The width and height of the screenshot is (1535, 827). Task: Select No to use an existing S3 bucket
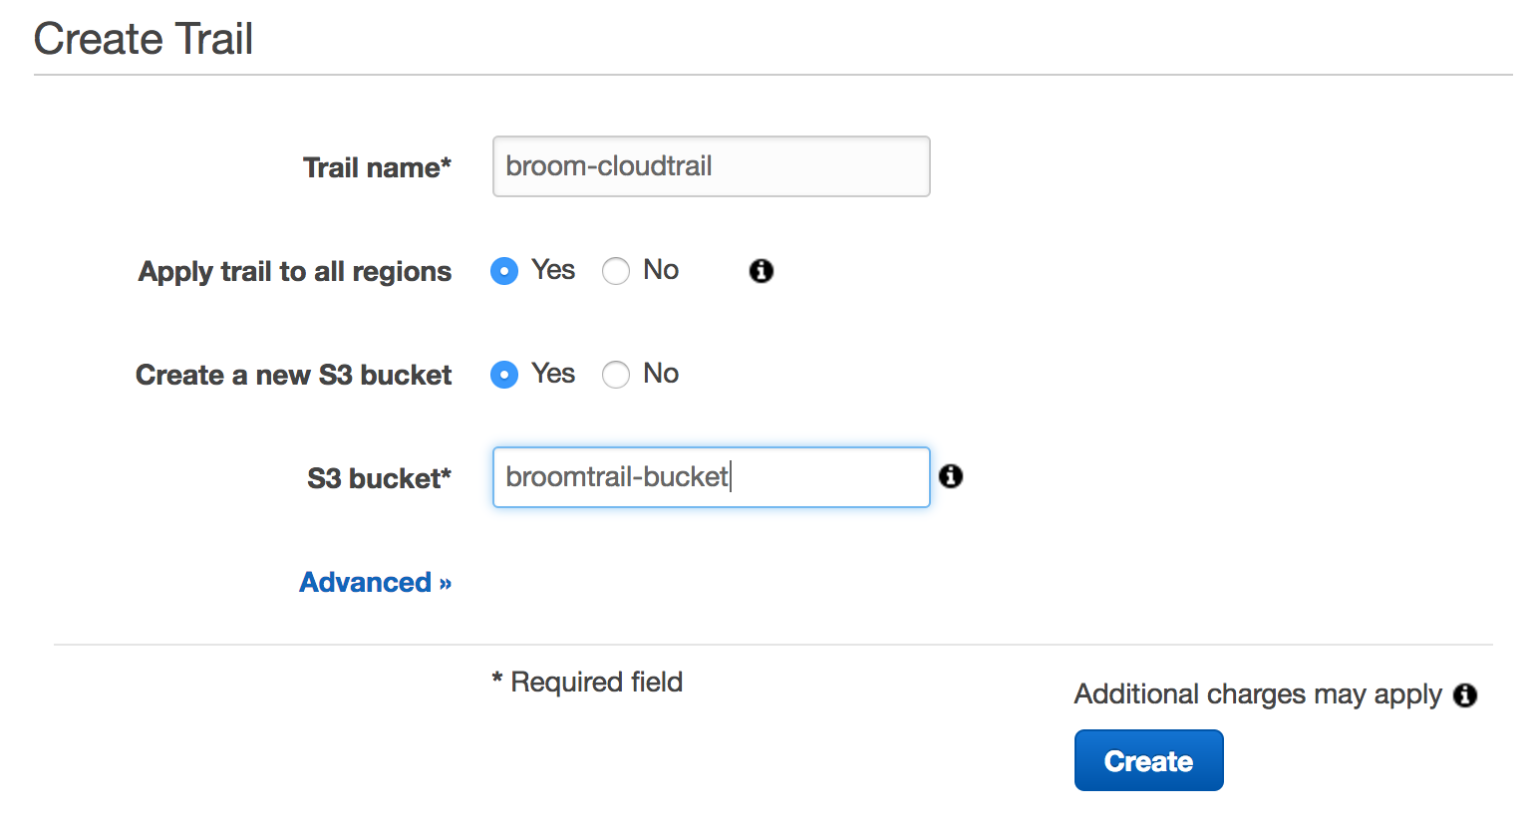[616, 374]
